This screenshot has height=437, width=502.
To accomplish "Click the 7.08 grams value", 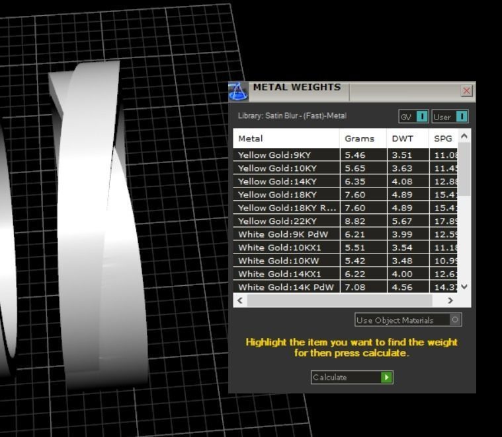I will 355,287.
